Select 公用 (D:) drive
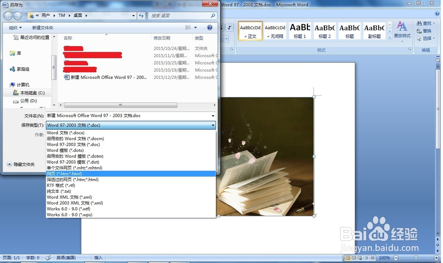Screen dimensions: 443x263 [x=25, y=101]
